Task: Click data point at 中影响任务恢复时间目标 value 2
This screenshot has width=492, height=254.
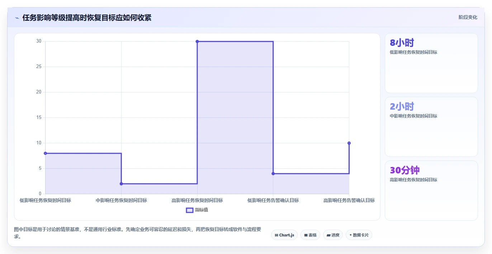Action: point(121,184)
